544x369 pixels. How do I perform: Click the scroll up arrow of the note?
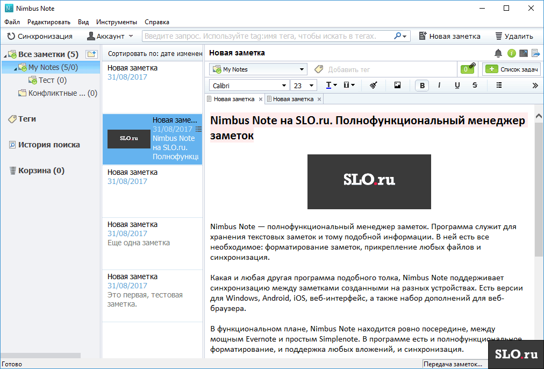click(x=539, y=116)
